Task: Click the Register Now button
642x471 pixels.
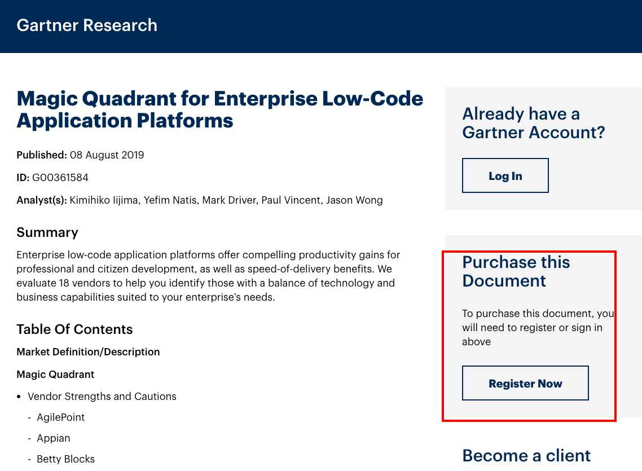Action: [525, 382]
